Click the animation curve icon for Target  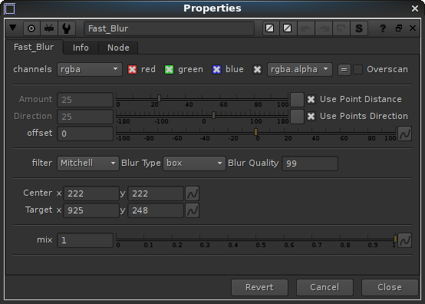(193, 210)
